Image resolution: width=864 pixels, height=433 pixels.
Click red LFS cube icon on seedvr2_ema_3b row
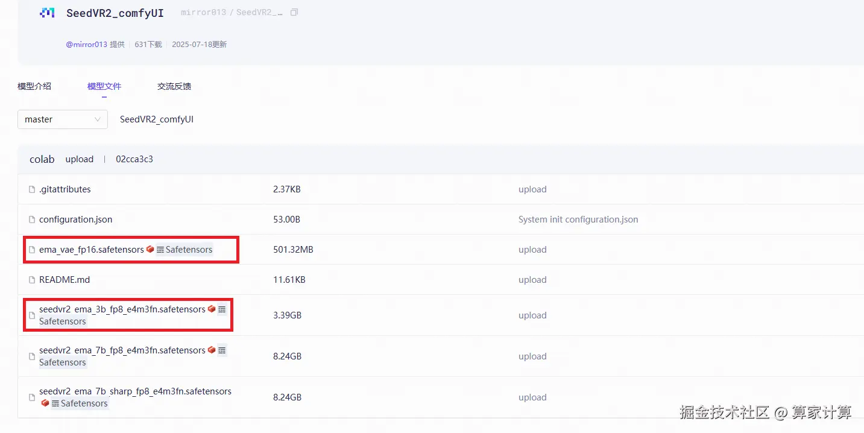[x=212, y=309]
